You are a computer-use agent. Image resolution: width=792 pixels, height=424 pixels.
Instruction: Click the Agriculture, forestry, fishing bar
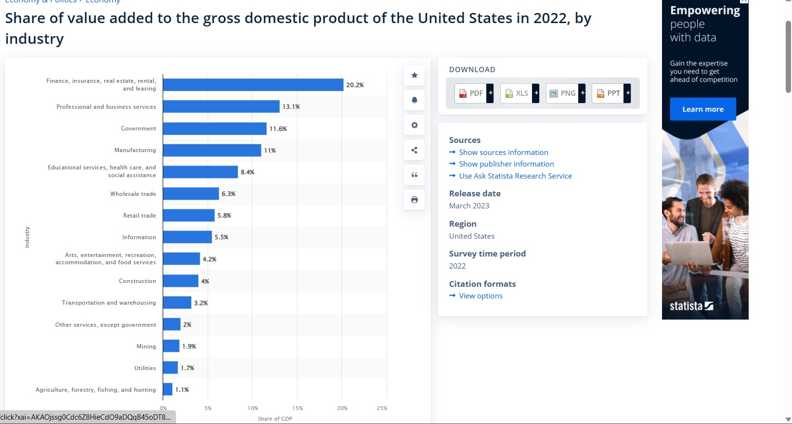[x=168, y=389]
